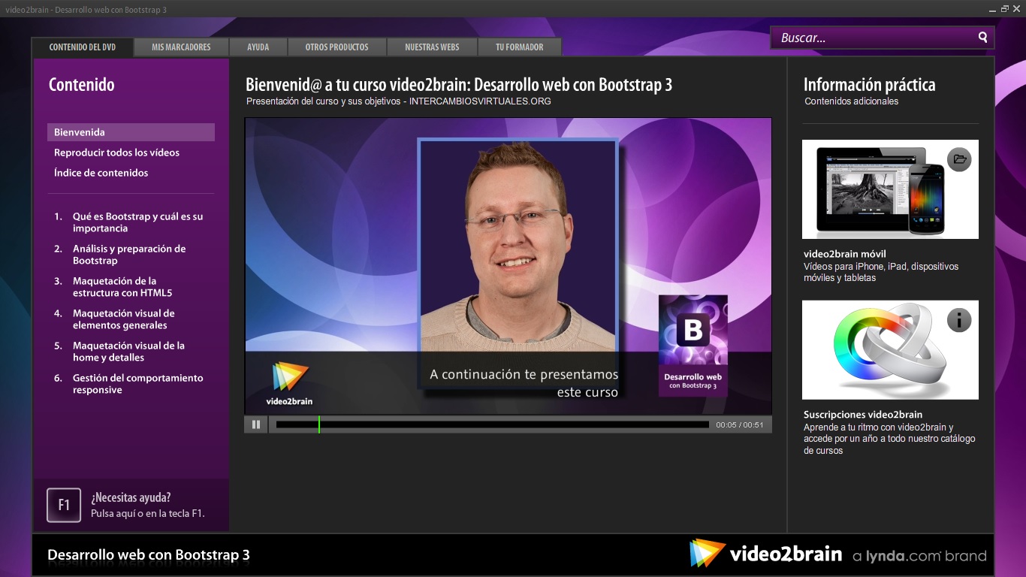
Task: Select the Tu Formador tab
Action: pos(520,47)
